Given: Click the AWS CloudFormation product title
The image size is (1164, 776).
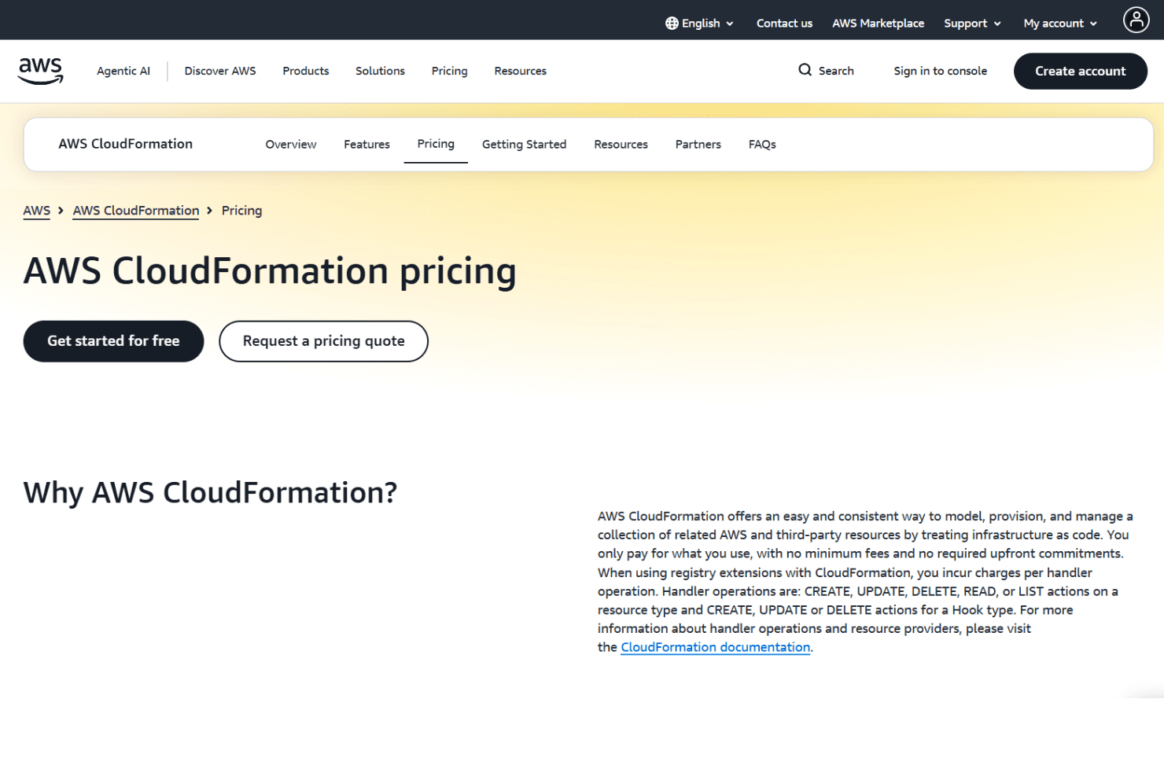Looking at the screenshot, I should (x=125, y=144).
